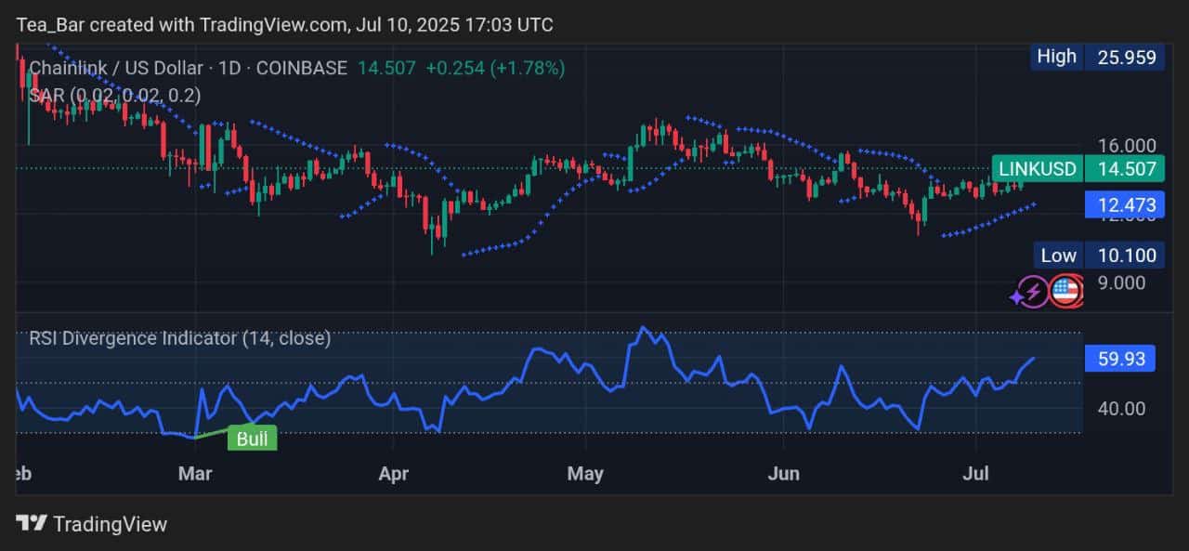Click the TradingView text link at bottom
Image resolution: width=1189 pixels, height=551 pixels.
[111, 524]
